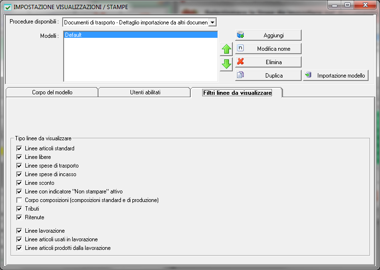
Task: Maximize the Impostazione visualizzazioni window
Action: [347, 5]
